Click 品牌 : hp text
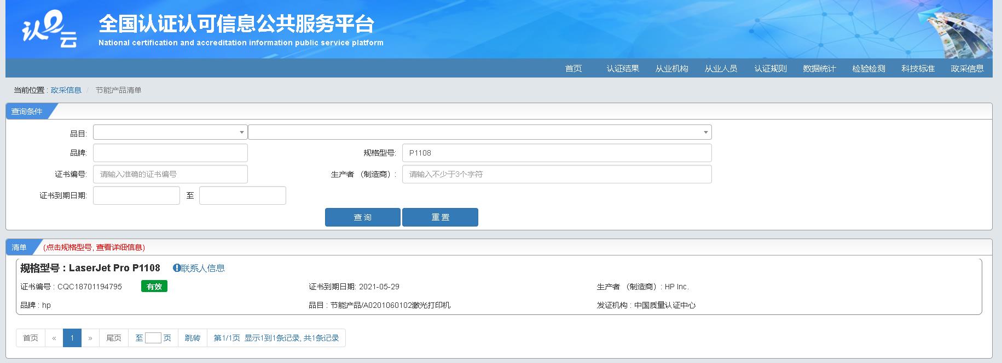Screen dimensions: 1002x363 (36, 305)
